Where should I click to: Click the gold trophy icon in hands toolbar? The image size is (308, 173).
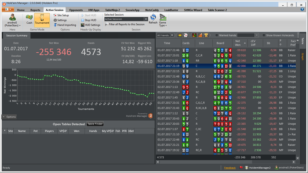coord(206,35)
